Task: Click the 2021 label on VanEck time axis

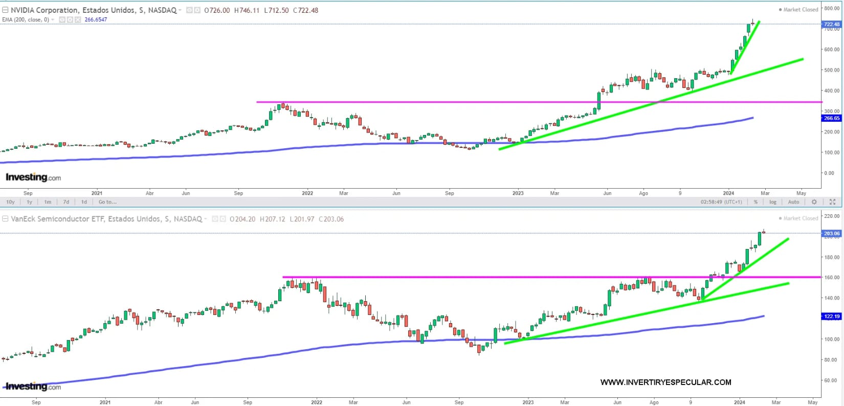Action: [105, 402]
